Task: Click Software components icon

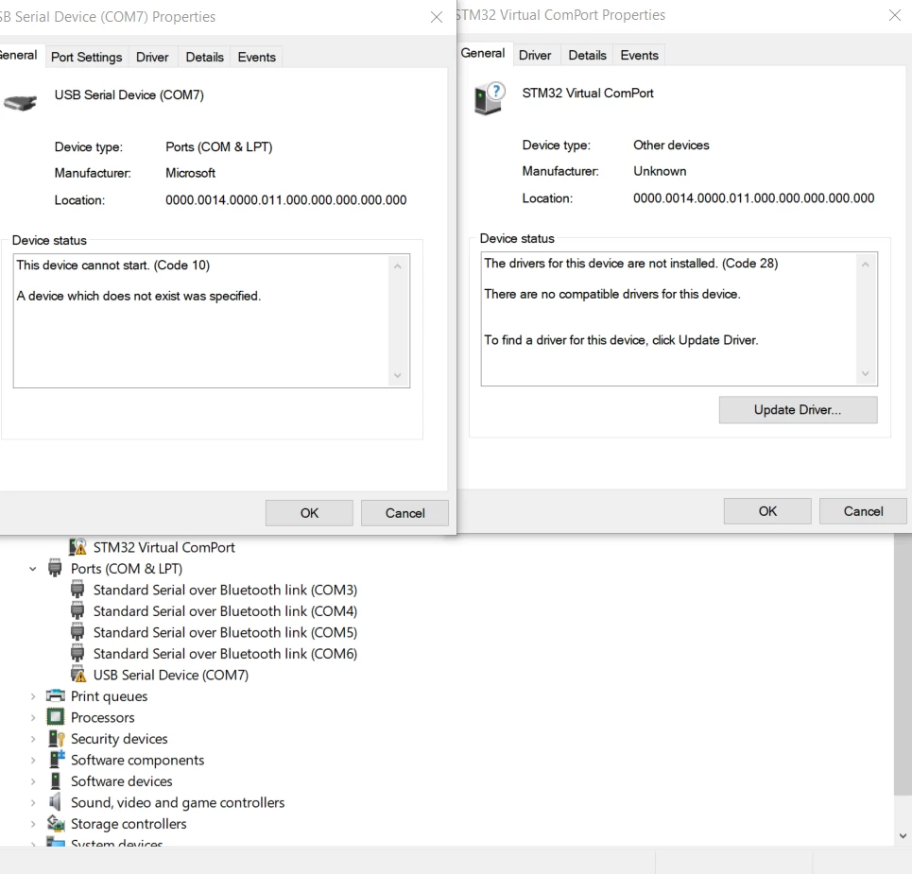Action: (x=57, y=760)
